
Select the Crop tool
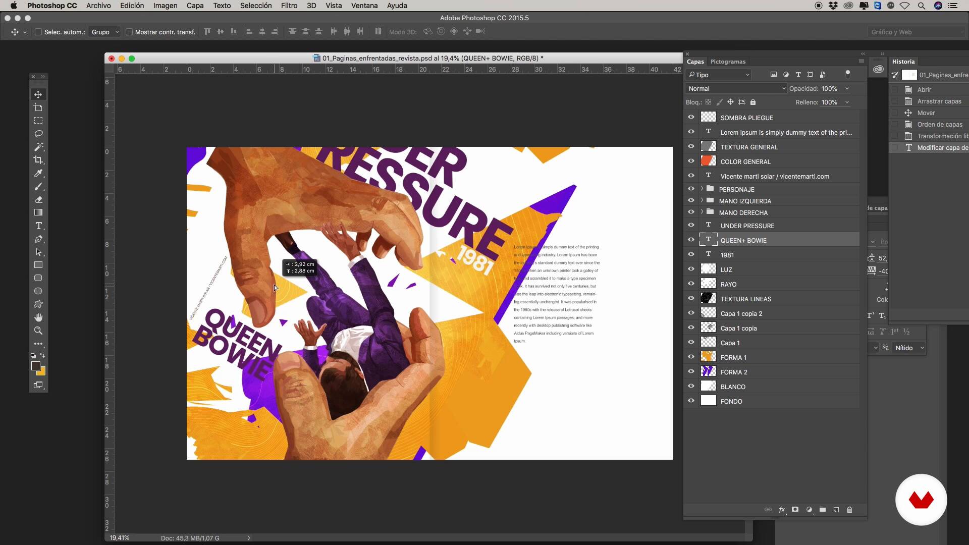coord(38,160)
